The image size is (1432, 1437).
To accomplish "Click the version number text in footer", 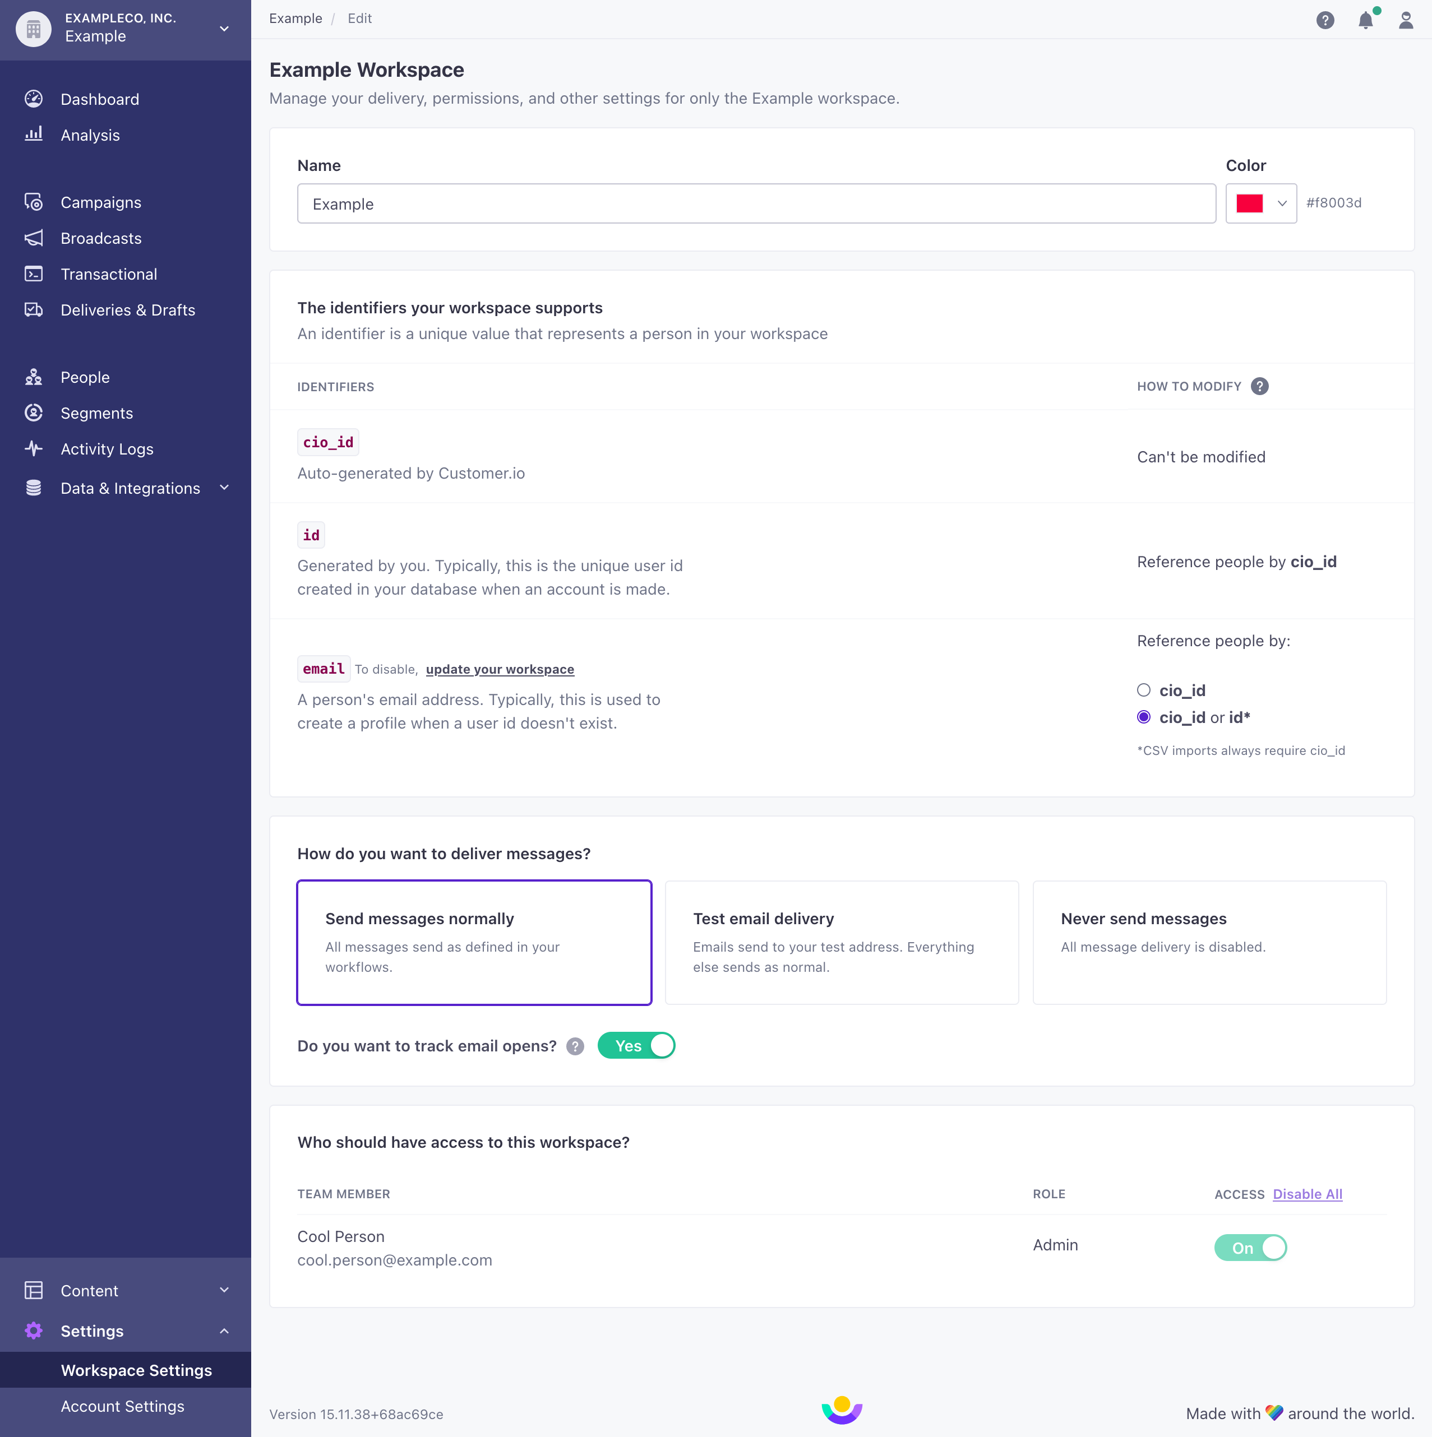I will click(356, 1414).
